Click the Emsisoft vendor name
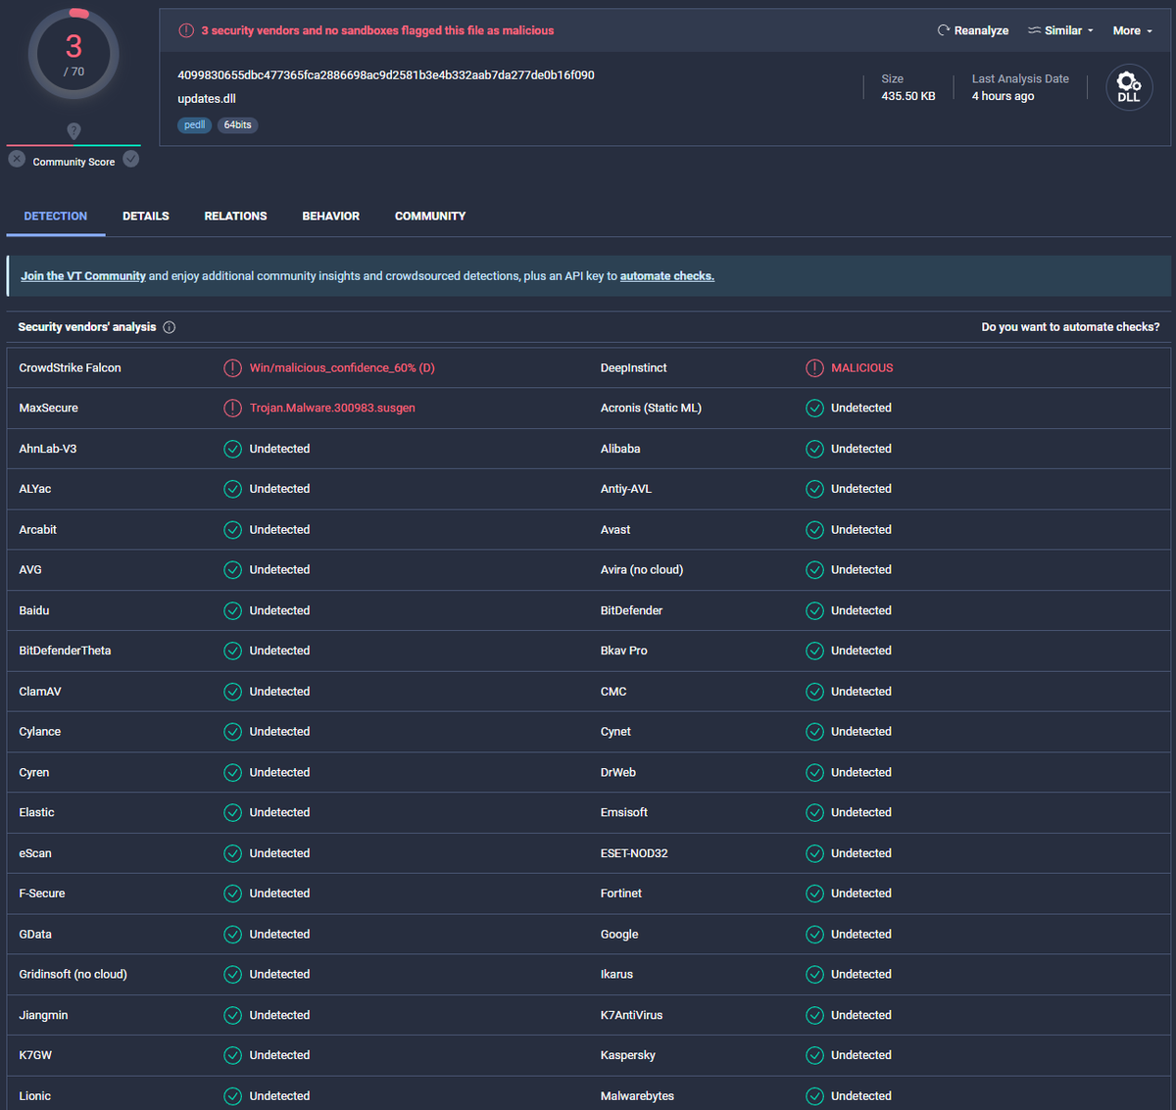This screenshot has width=1176, height=1110. coord(624,812)
